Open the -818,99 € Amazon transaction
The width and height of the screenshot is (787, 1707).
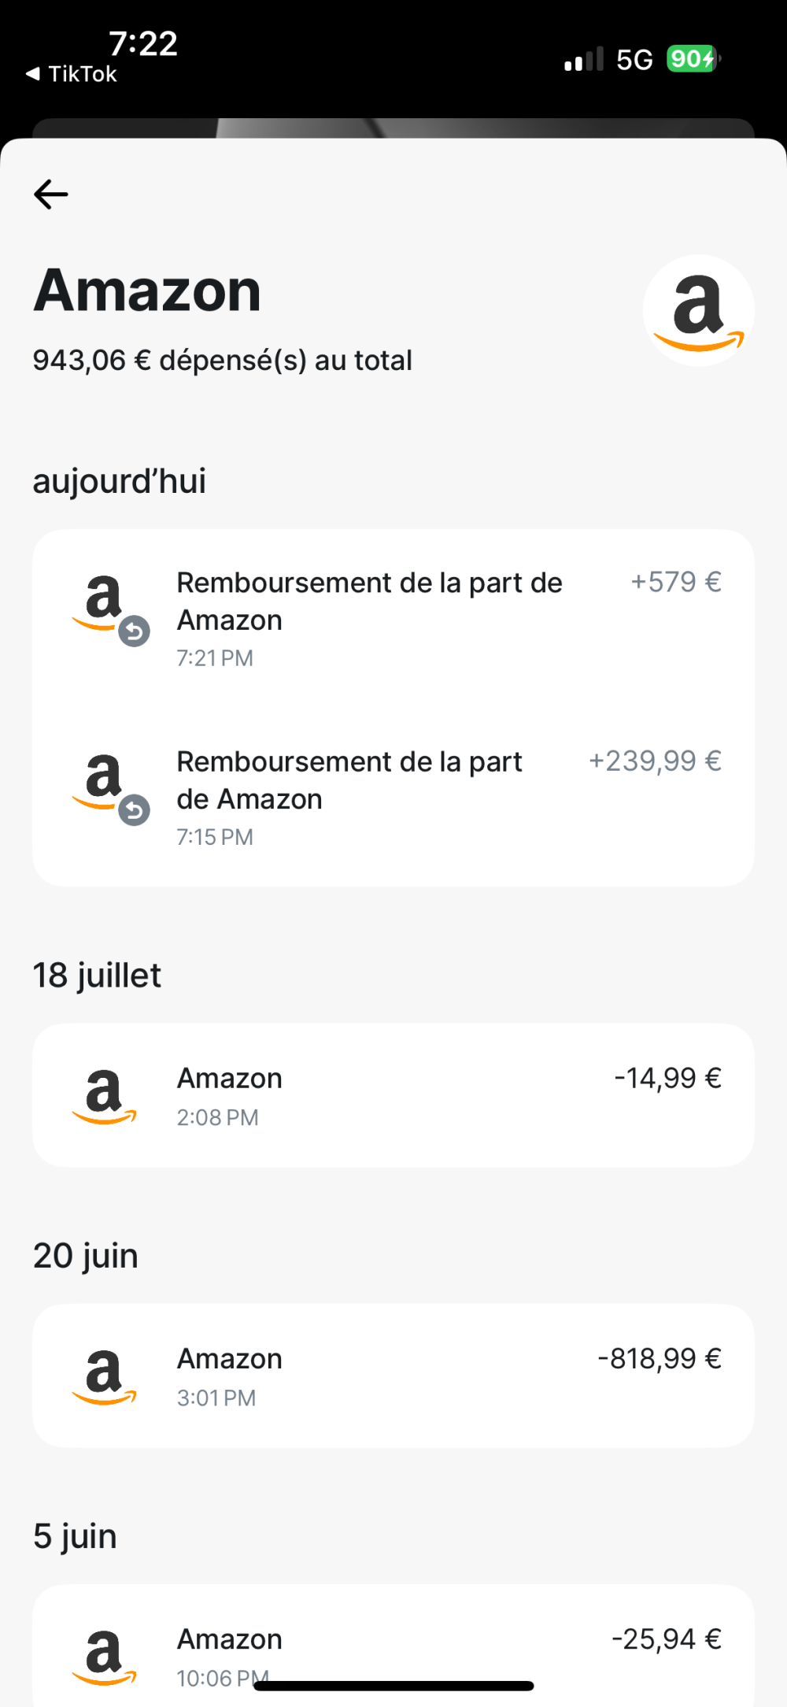(393, 1376)
